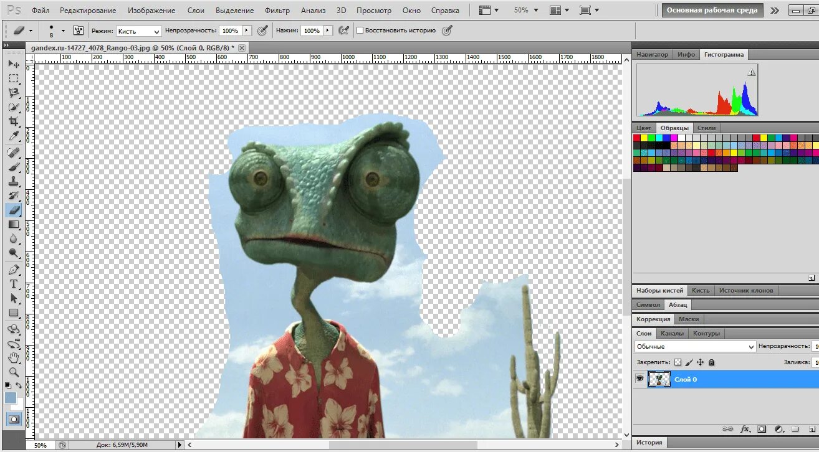Click the link layers button
Viewport: 819px width, 452px height.
pyautogui.click(x=727, y=429)
